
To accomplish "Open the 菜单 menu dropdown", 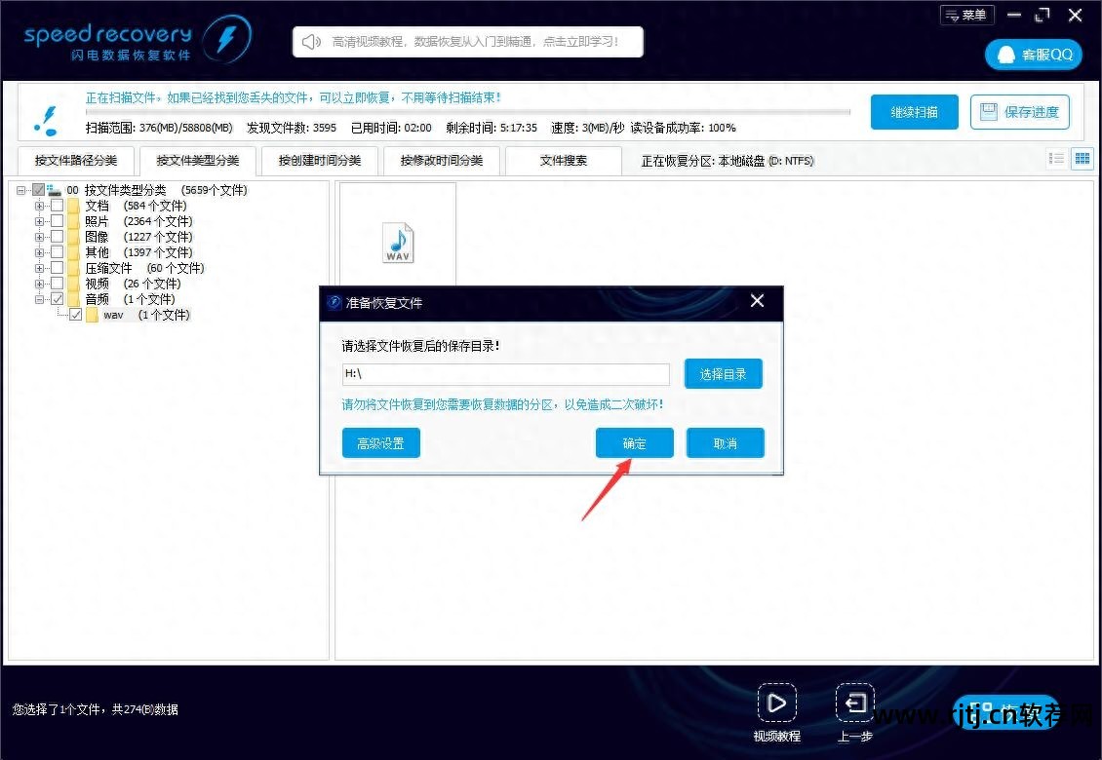I will pyautogui.click(x=964, y=15).
